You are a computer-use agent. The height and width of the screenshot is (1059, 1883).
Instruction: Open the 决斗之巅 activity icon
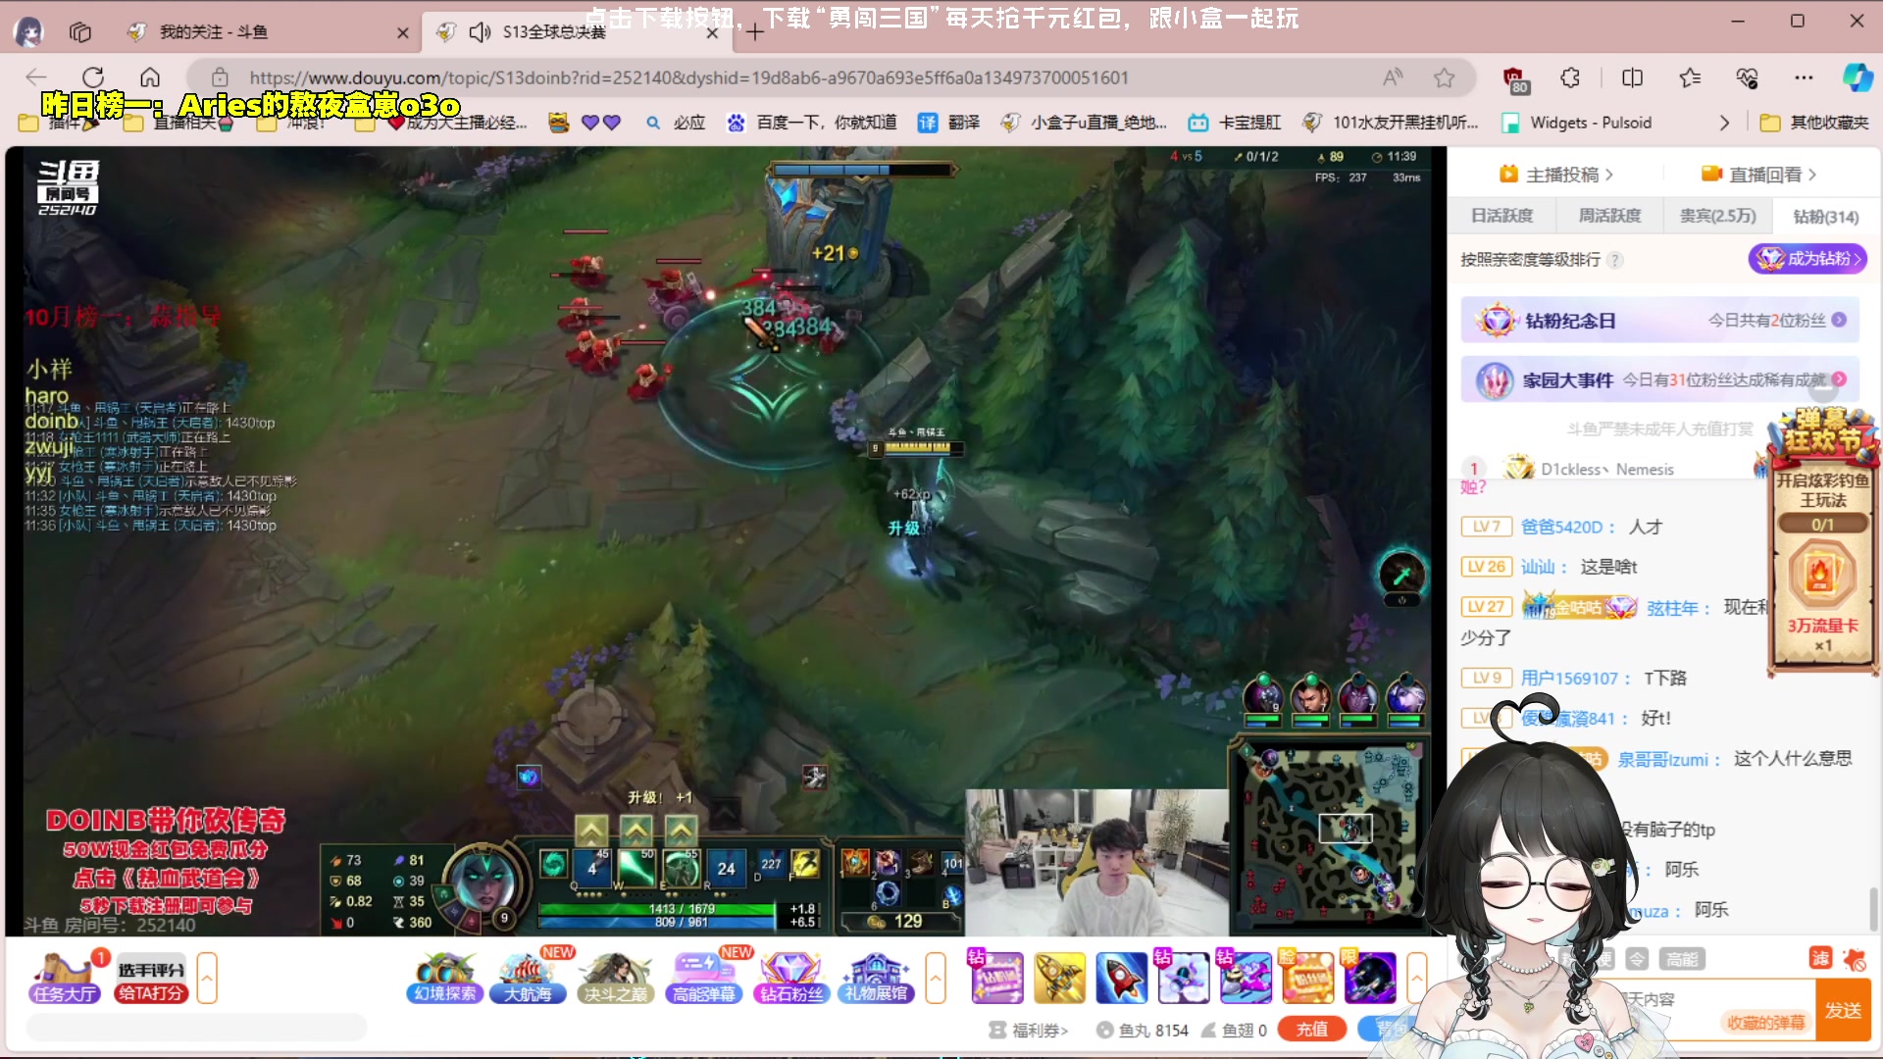pos(616,978)
